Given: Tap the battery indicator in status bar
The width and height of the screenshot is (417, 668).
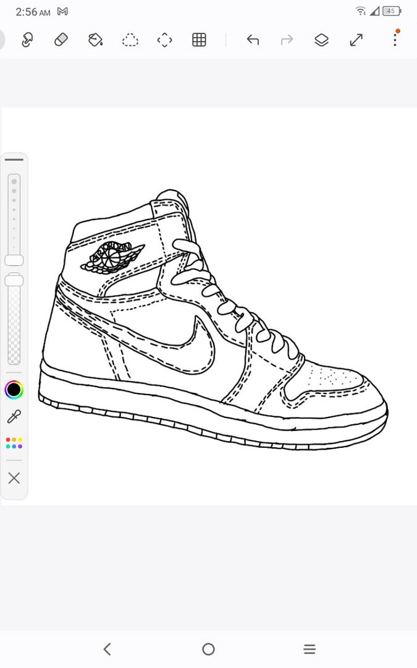Looking at the screenshot, I should click(x=392, y=11).
